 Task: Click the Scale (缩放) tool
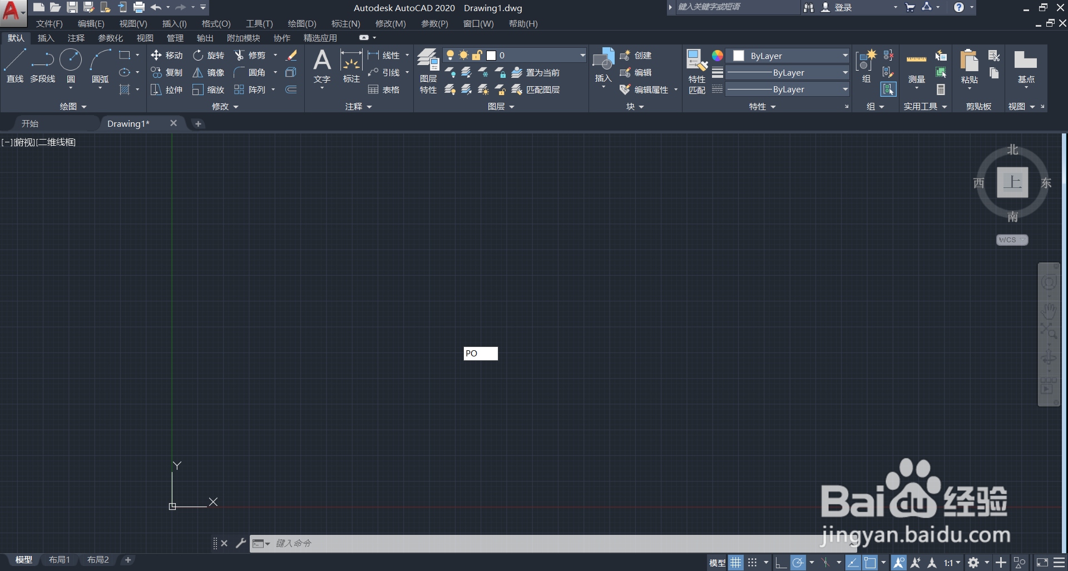(x=209, y=90)
